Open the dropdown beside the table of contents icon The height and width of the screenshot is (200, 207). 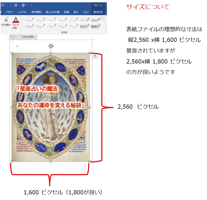[x=17, y=37]
